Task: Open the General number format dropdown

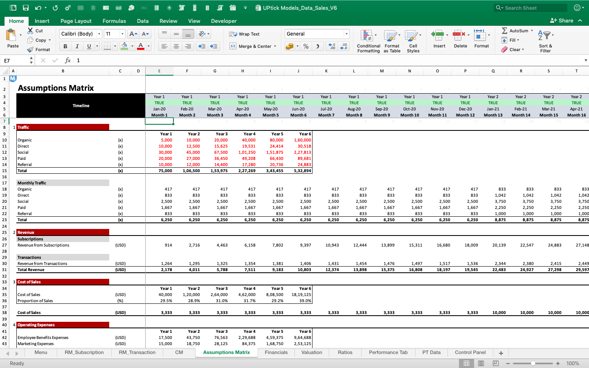Action: 346,34
